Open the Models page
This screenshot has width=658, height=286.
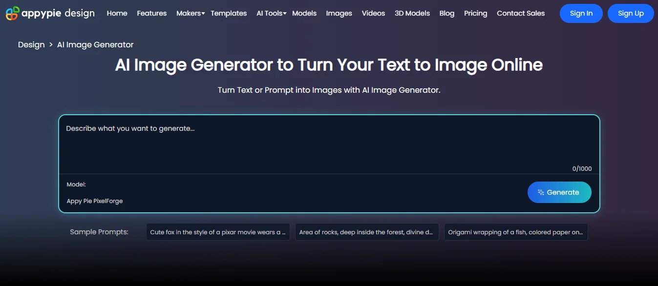pyautogui.click(x=304, y=13)
